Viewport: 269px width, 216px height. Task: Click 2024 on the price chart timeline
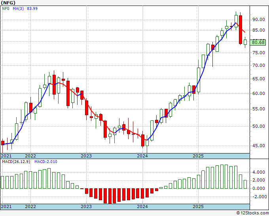[142, 156]
